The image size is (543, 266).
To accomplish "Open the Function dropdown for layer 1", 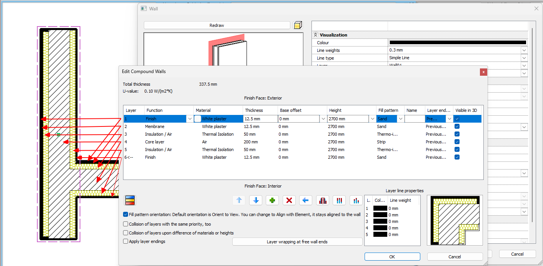I will [x=190, y=119].
